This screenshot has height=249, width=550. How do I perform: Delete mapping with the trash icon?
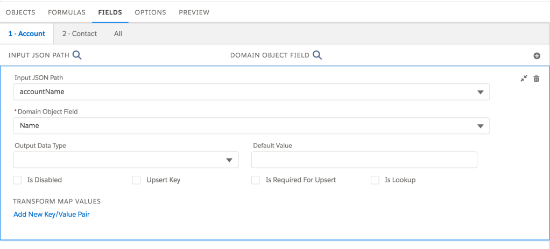(536, 79)
